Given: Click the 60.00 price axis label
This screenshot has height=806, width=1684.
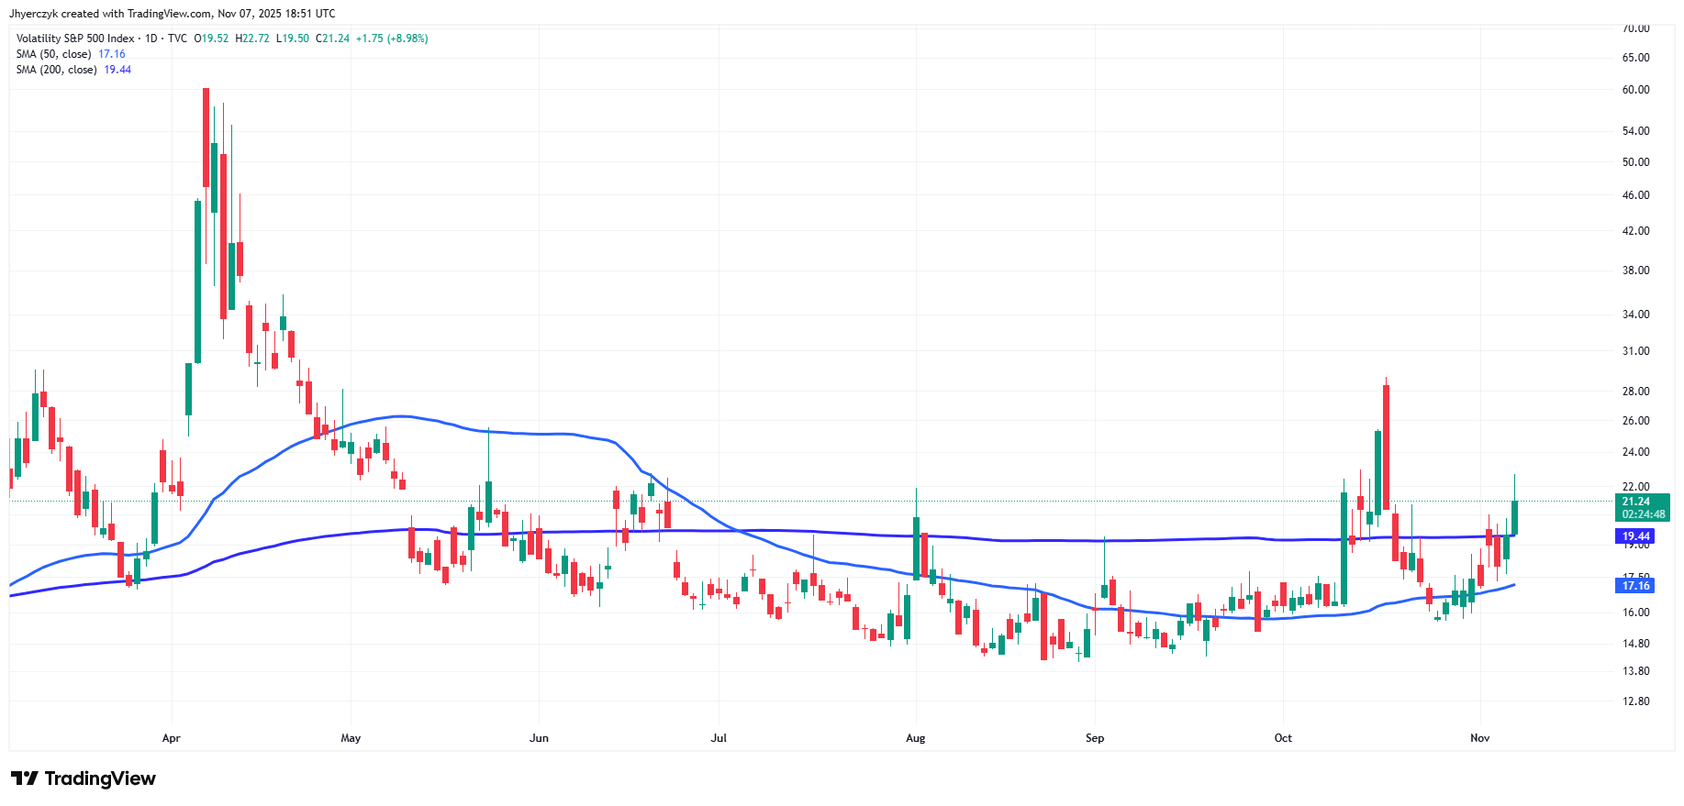Looking at the screenshot, I should [1635, 90].
